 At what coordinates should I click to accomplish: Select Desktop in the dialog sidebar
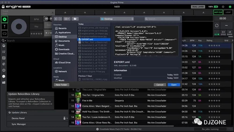(x=65, y=37)
